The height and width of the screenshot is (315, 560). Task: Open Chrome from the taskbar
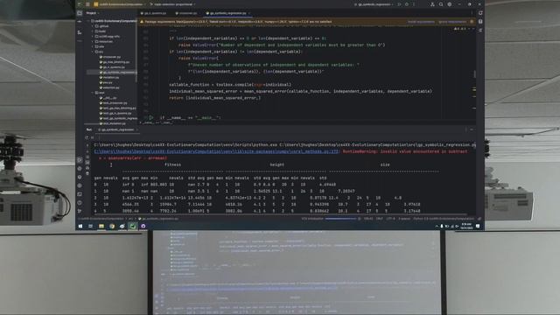pos(112,226)
